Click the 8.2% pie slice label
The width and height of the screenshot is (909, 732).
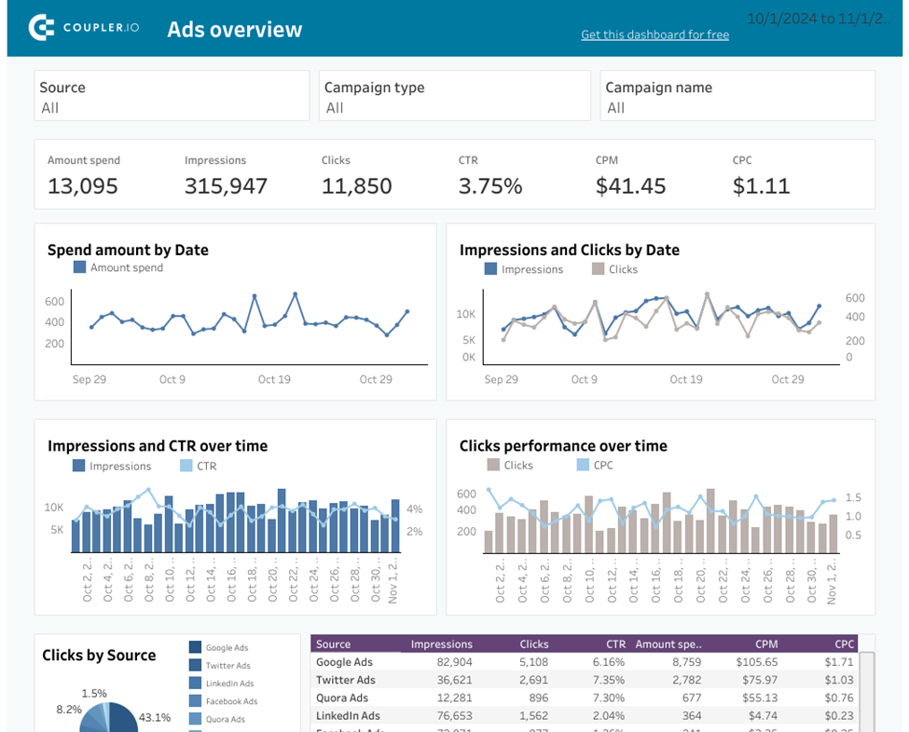pos(69,710)
